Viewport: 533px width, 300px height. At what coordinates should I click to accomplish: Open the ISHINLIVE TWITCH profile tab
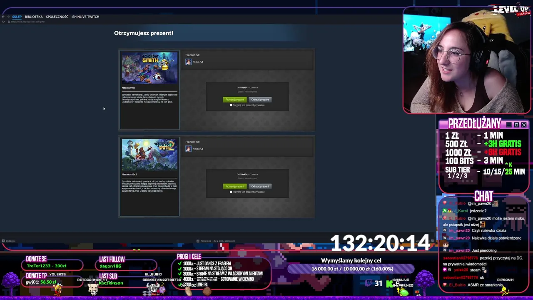(85, 17)
